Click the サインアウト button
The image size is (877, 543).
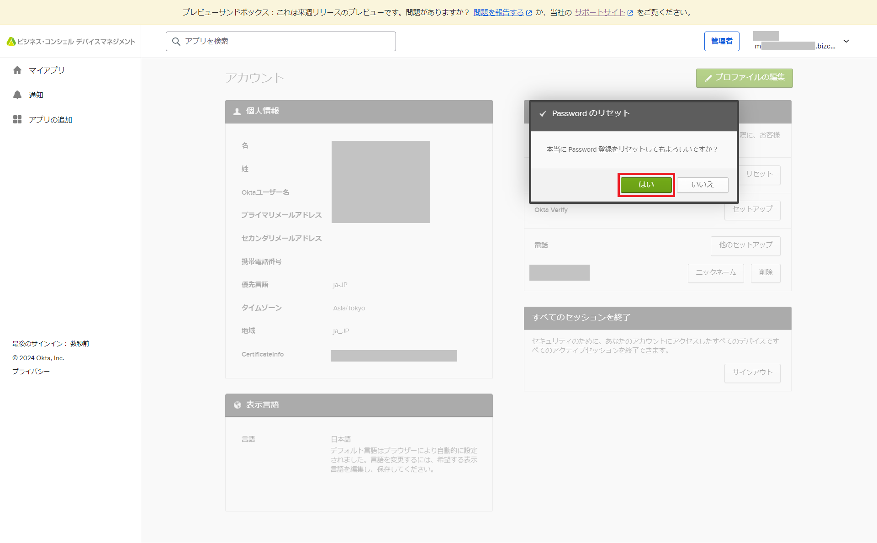[752, 373]
